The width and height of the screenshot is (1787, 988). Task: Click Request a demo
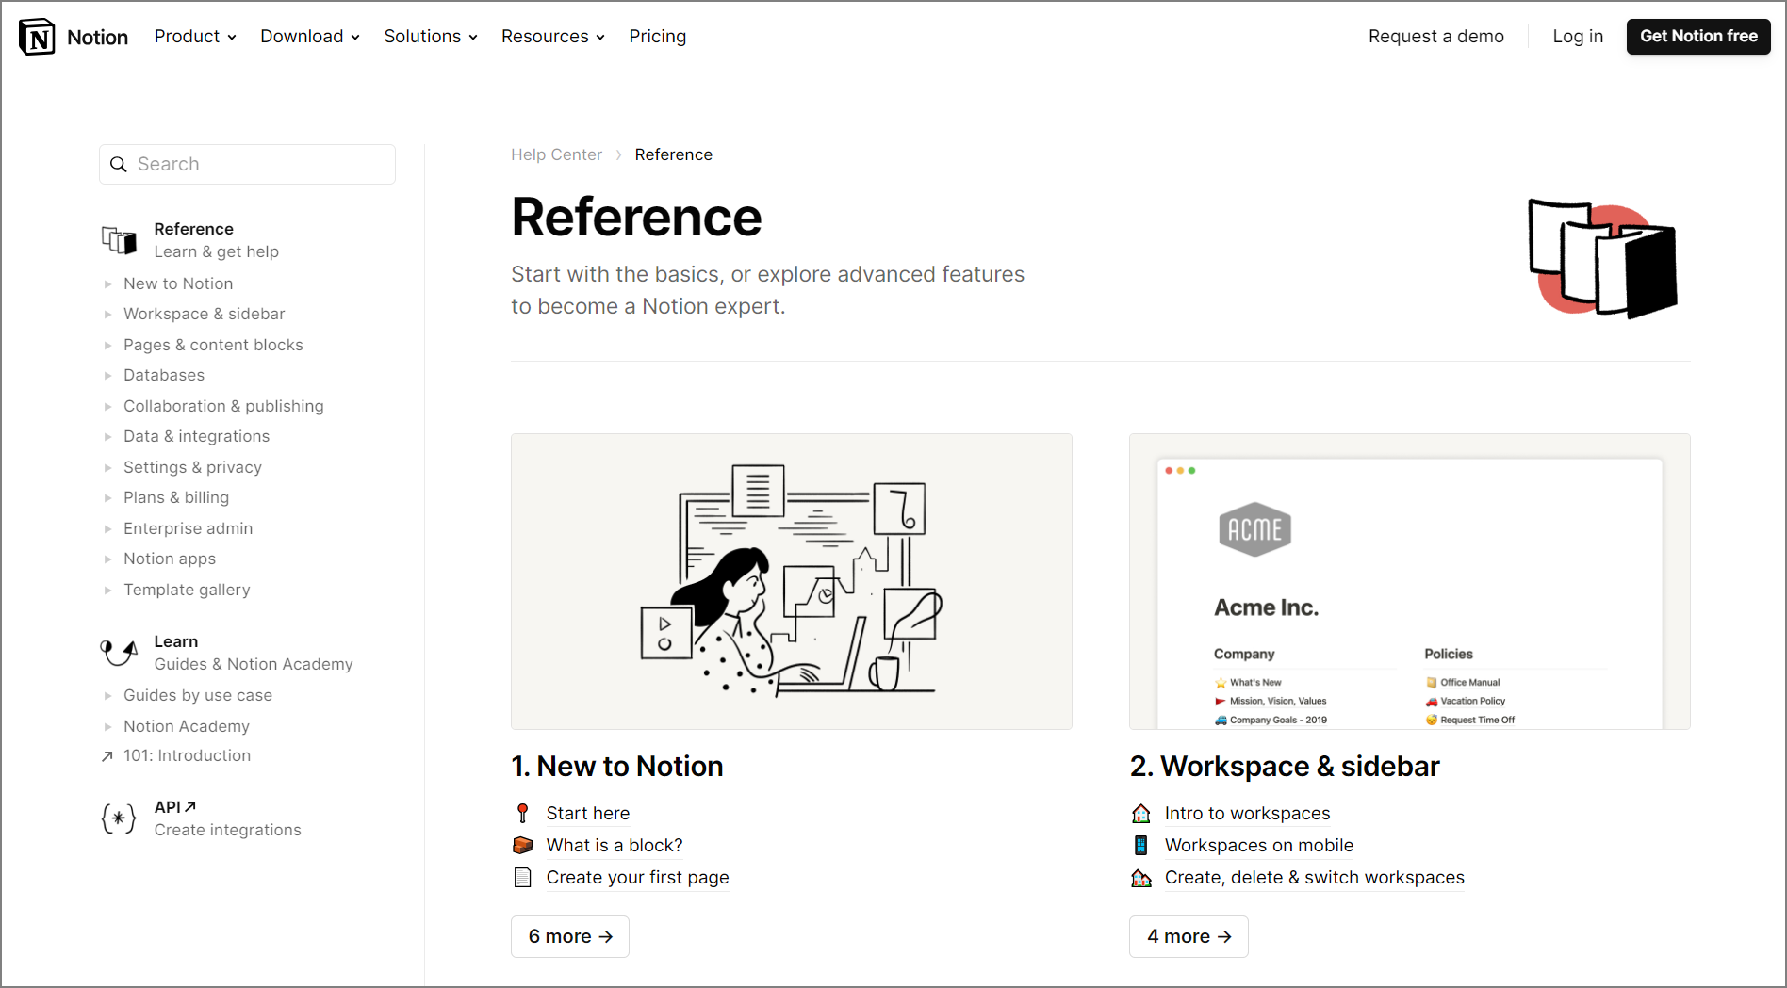[1436, 36]
